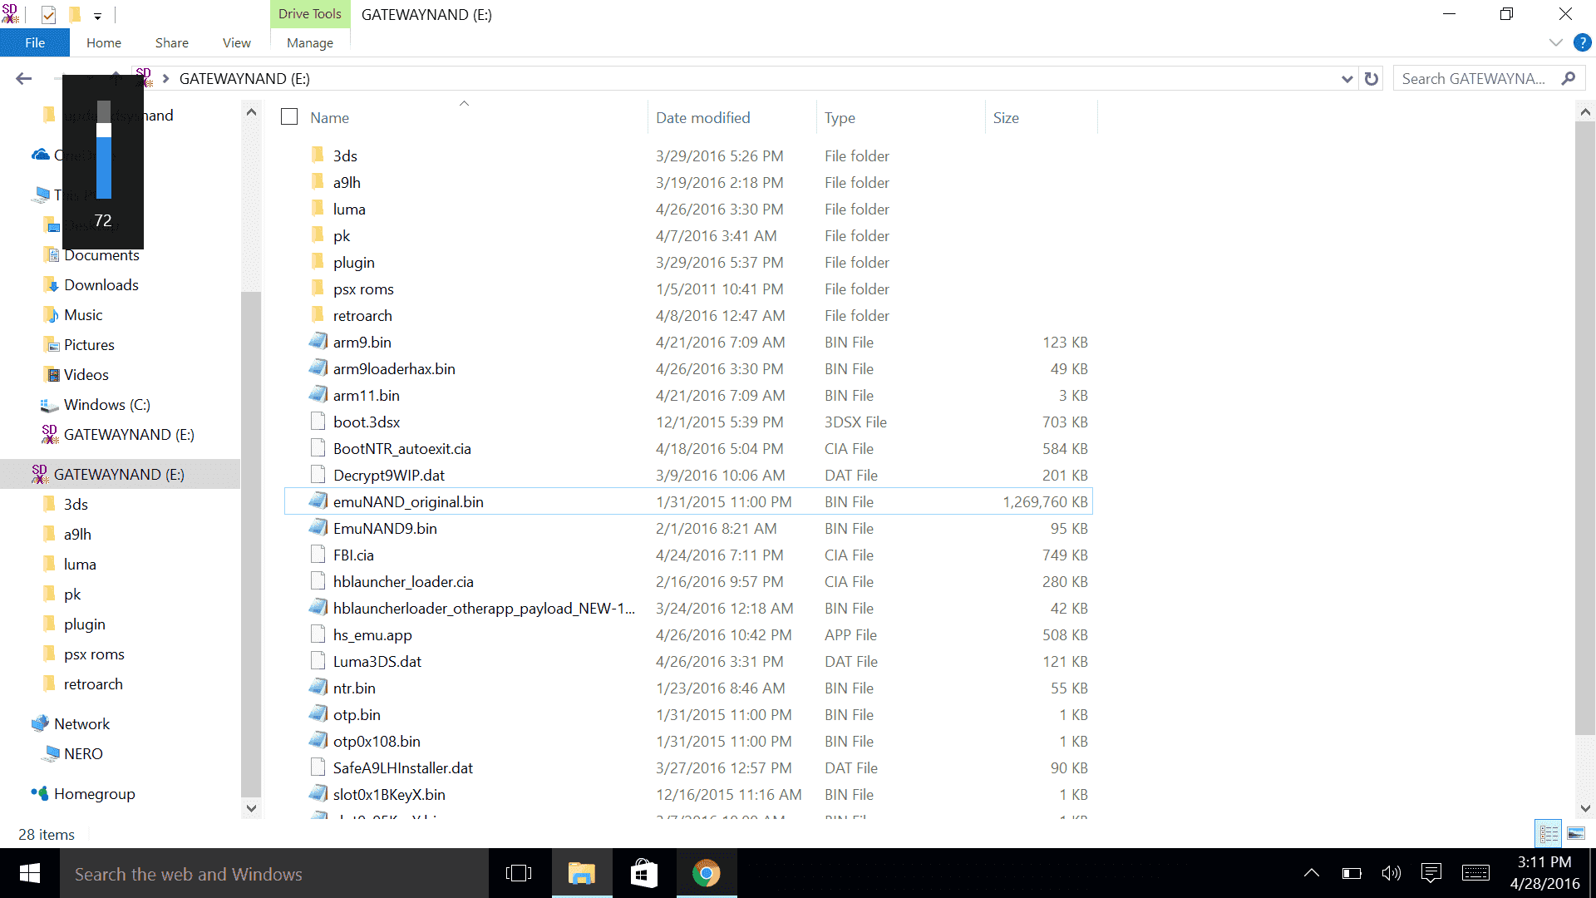Select the arm9.bin file icon
The height and width of the screenshot is (898, 1596).
[318, 342]
